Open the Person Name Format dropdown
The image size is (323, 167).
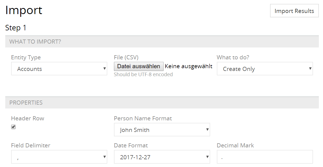(x=162, y=130)
